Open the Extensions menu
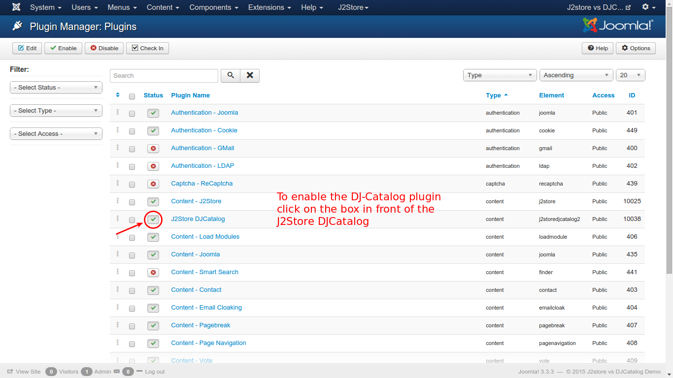 269,7
